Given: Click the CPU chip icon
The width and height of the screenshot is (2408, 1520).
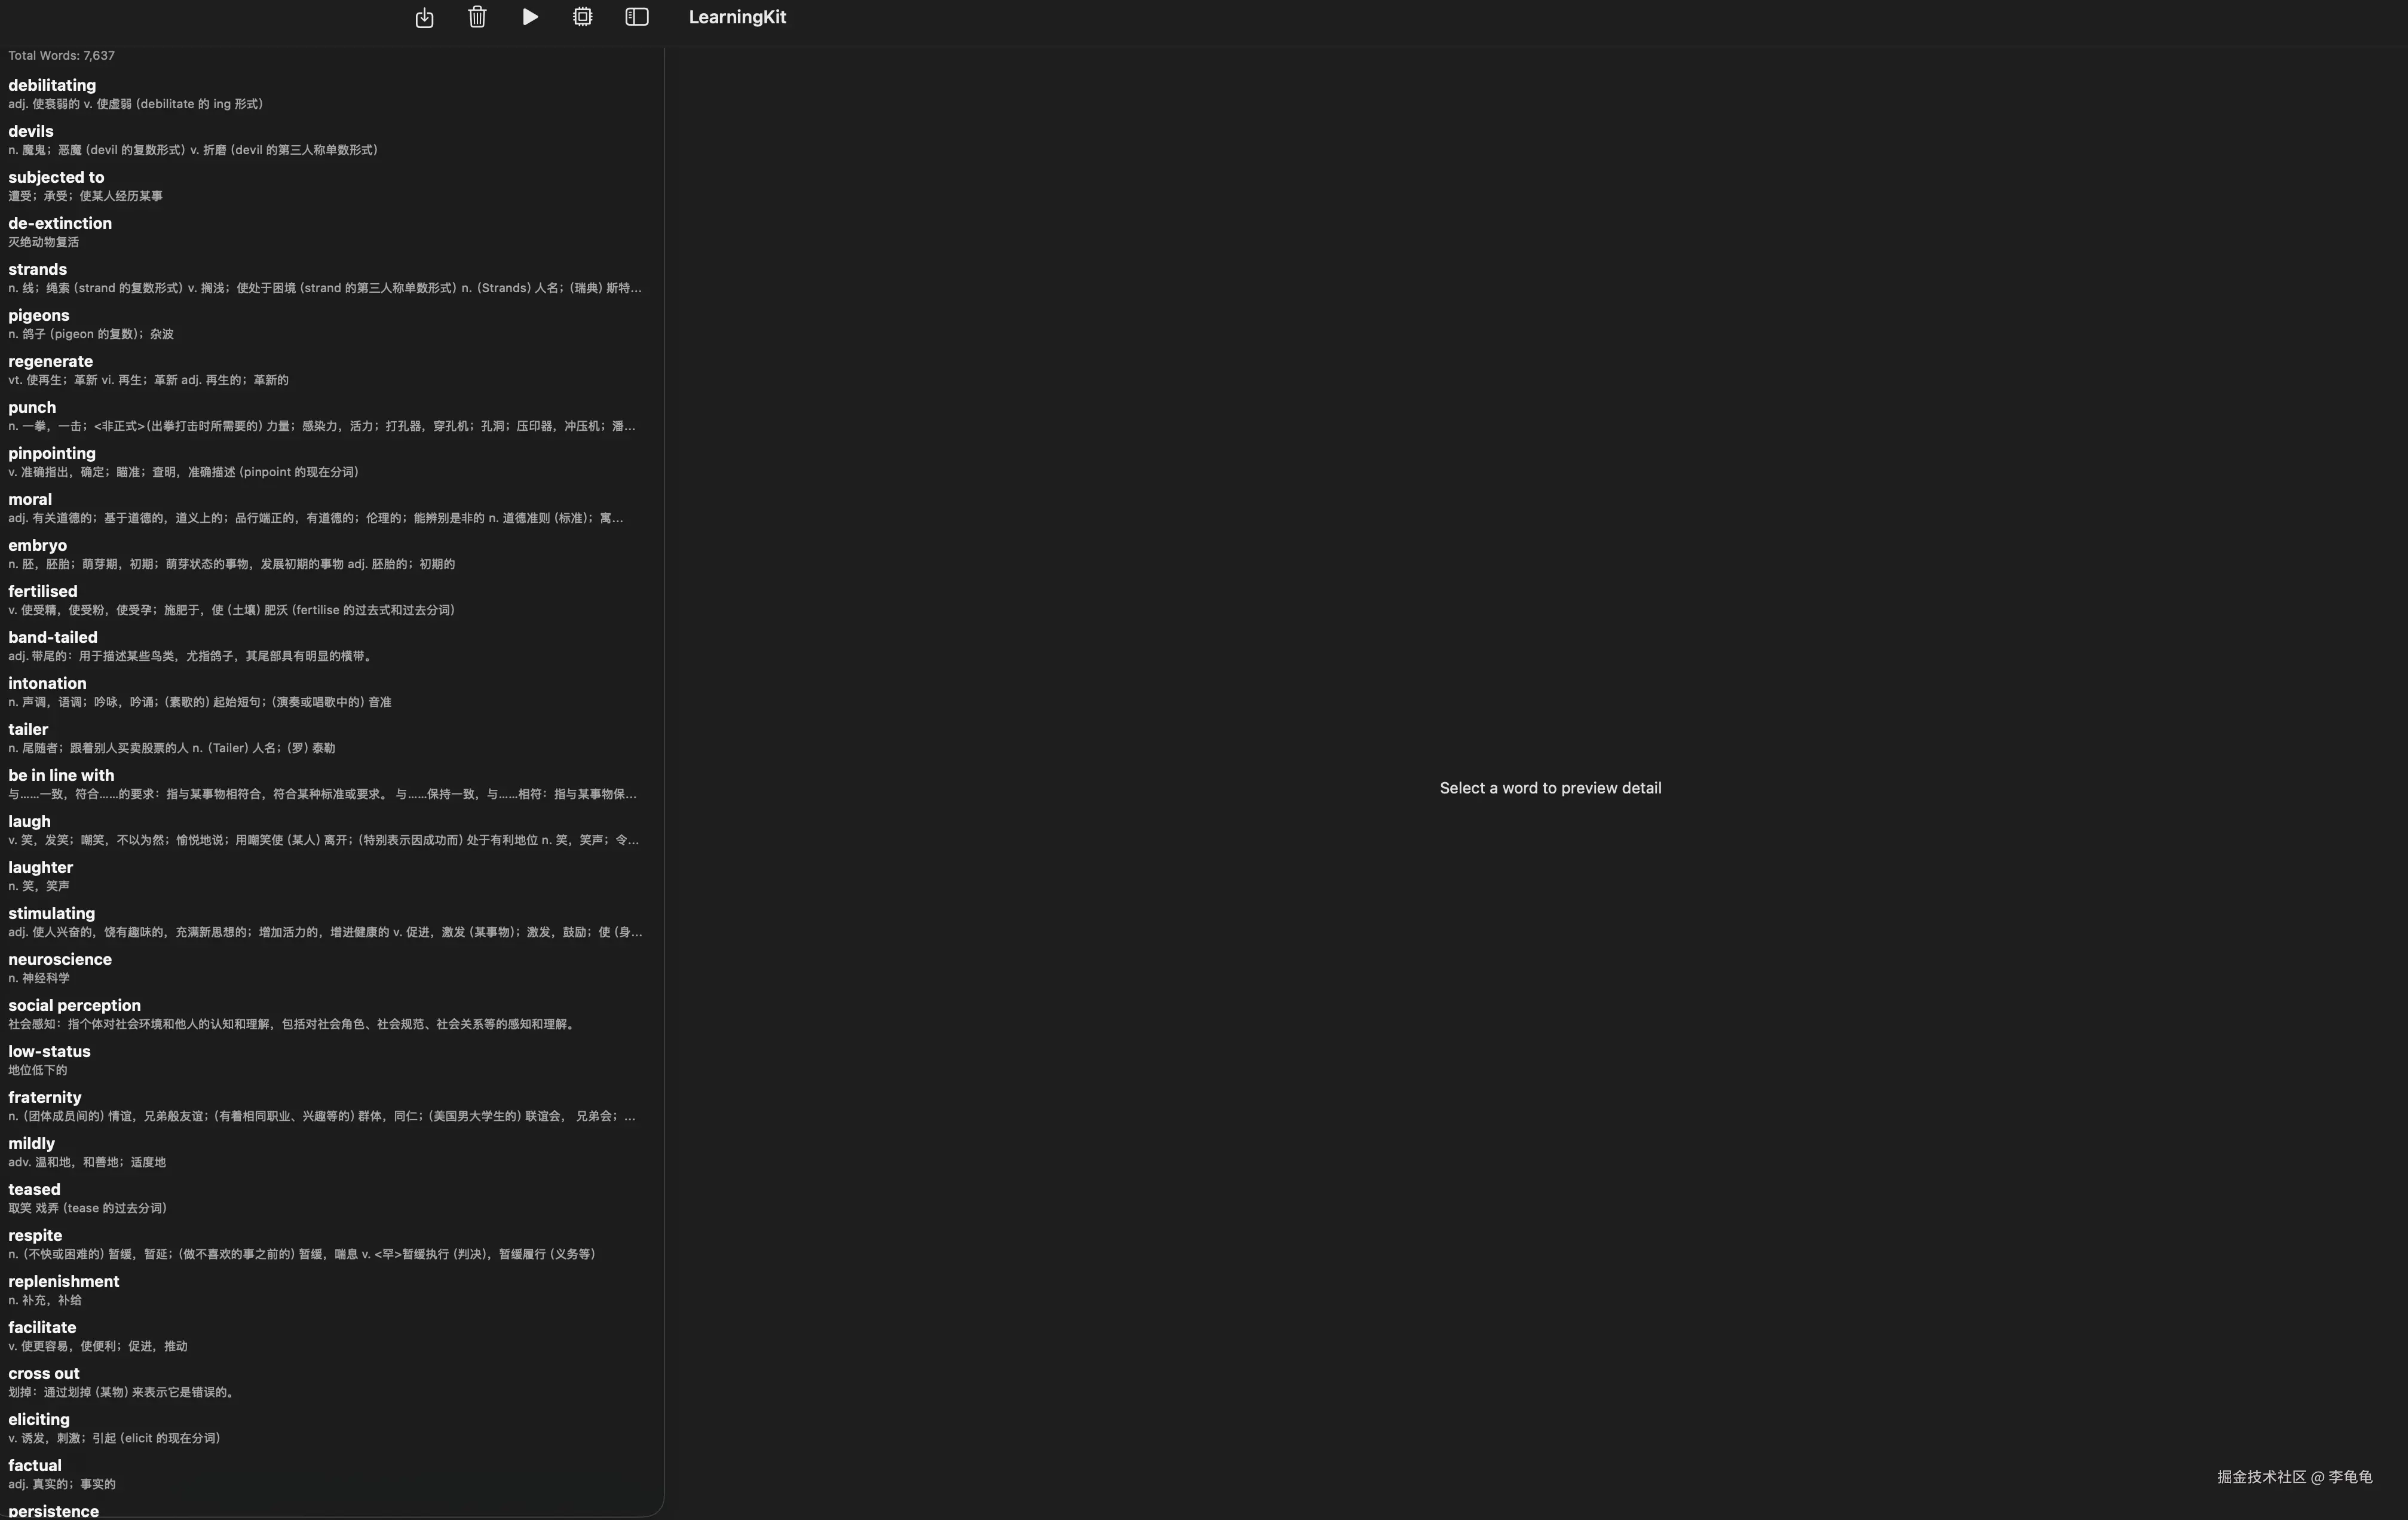Looking at the screenshot, I should [x=582, y=17].
